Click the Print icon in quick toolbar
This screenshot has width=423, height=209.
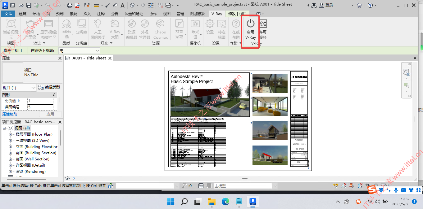pyautogui.click(x=70, y=5)
